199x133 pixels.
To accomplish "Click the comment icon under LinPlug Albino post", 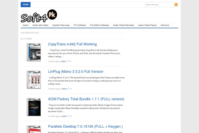I will click(x=69, y=89).
